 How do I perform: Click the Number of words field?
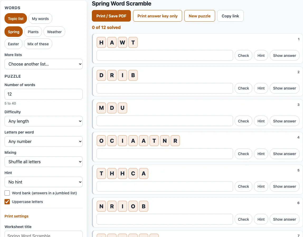44,94
